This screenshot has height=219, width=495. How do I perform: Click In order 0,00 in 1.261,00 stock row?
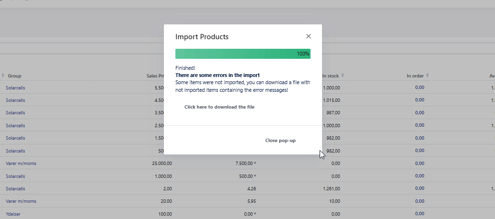[x=419, y=189]
